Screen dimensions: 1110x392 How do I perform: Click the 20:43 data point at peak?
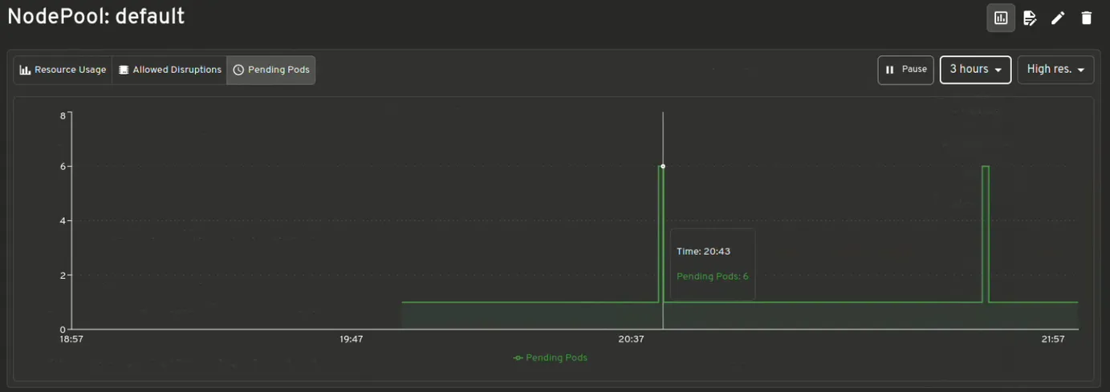coord(663,167)
